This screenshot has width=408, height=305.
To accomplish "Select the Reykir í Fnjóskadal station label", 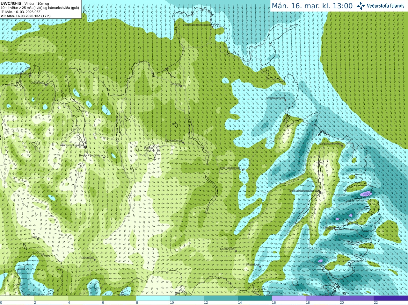I will (91, 155).
